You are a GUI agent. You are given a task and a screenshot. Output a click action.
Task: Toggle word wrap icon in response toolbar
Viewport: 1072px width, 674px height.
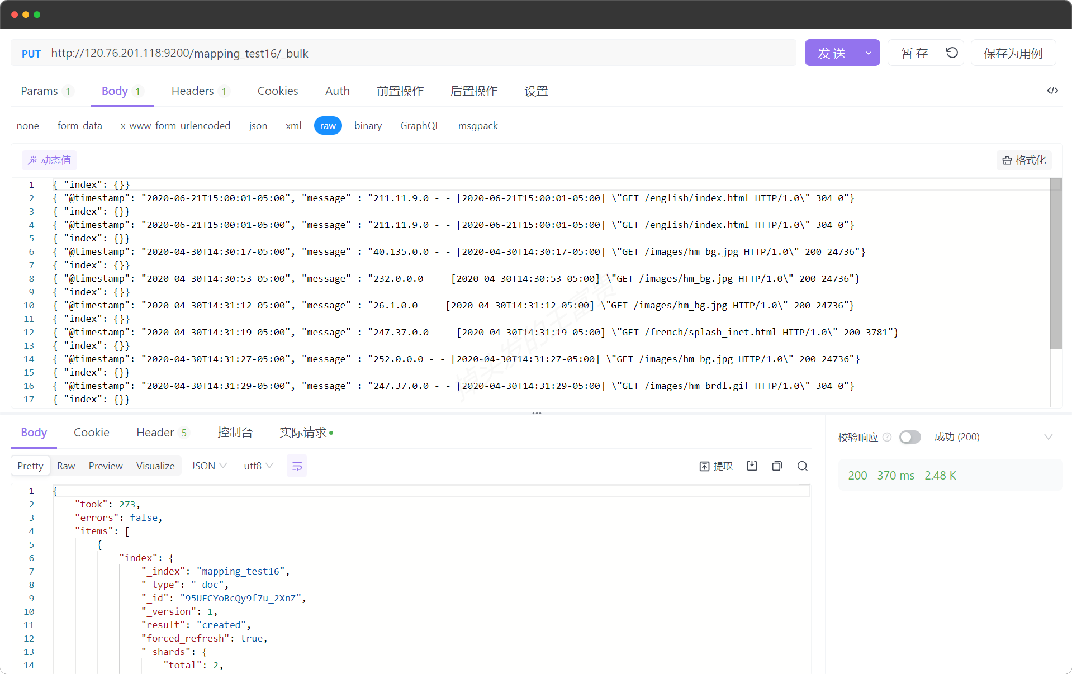pos(297,466)
